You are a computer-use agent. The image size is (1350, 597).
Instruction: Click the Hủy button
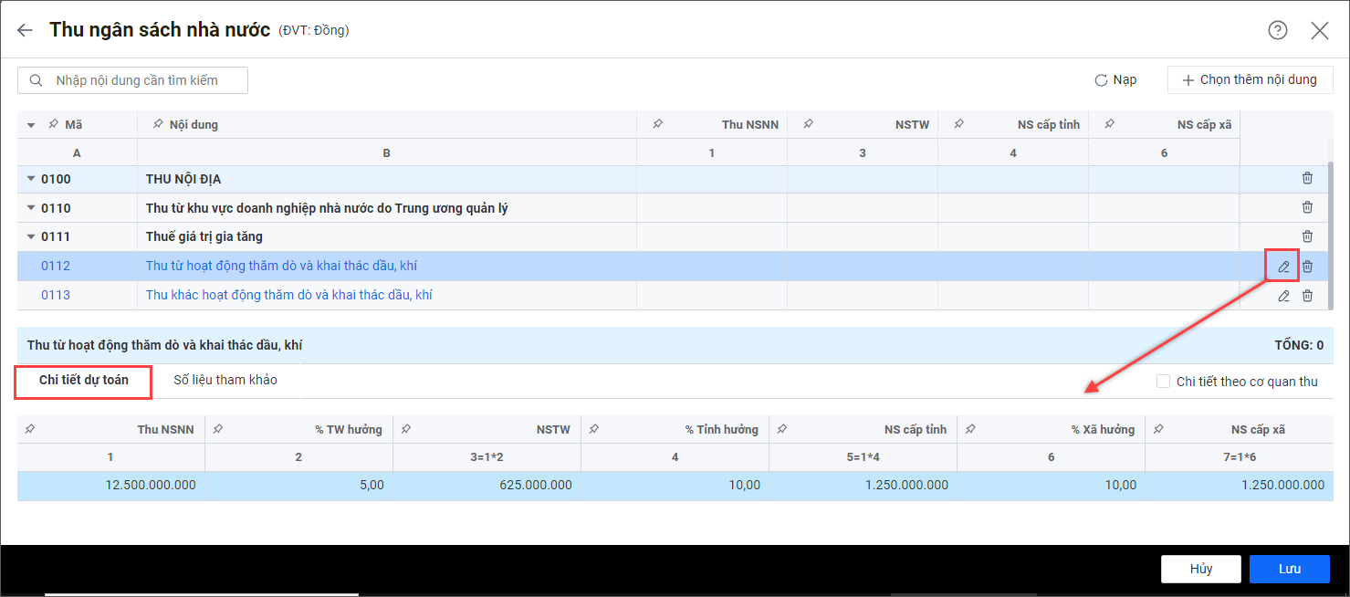1200,569
